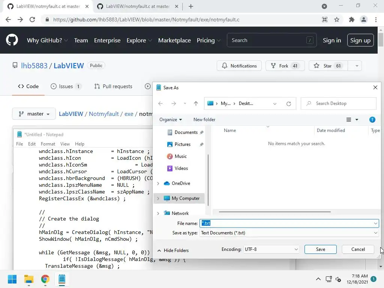Screen dimensions: 384x288
Task: Open Notepad File menu
Action: (19, 144)
